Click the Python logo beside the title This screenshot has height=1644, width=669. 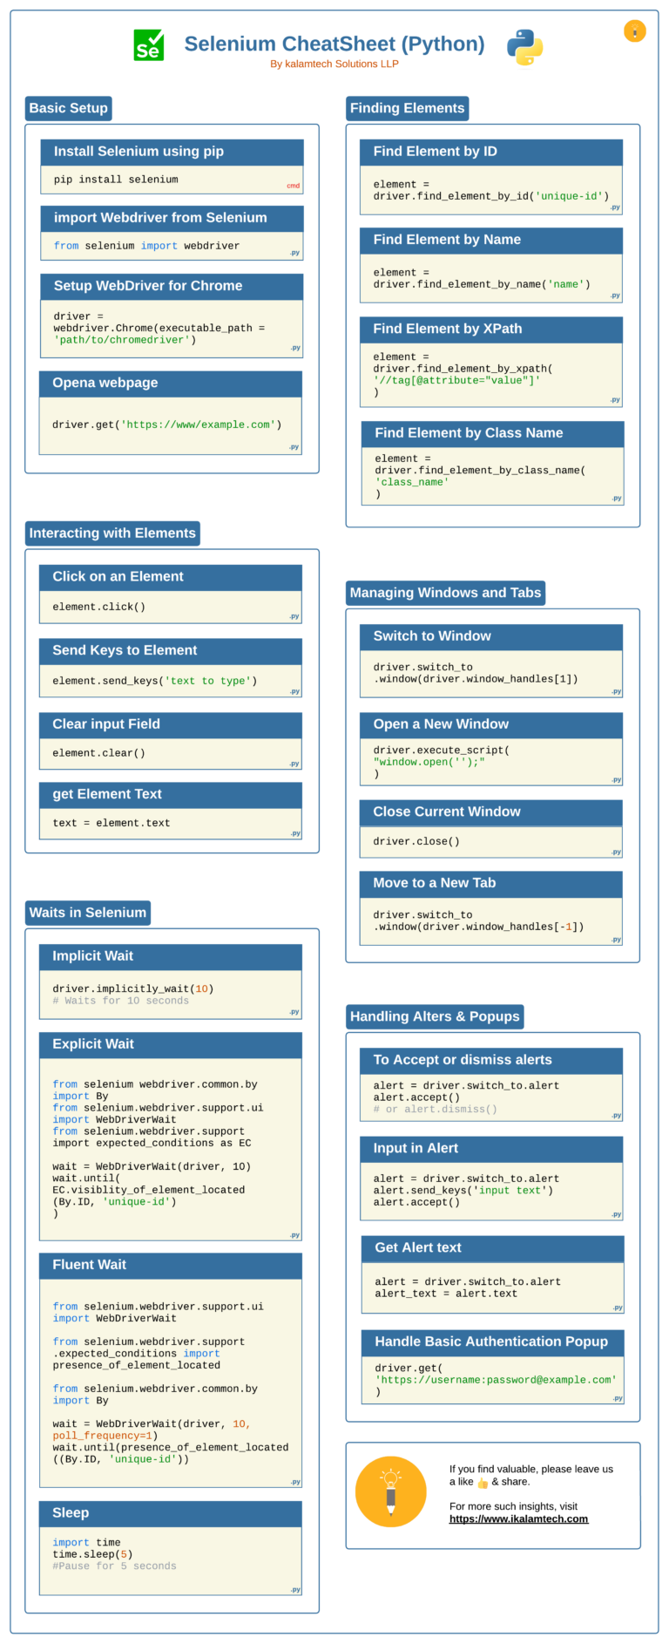click(x=525, y=47)
